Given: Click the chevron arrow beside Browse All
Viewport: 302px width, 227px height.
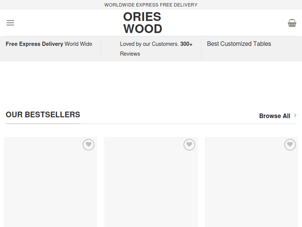Looking at the screenshot, I should click(295, 115).
